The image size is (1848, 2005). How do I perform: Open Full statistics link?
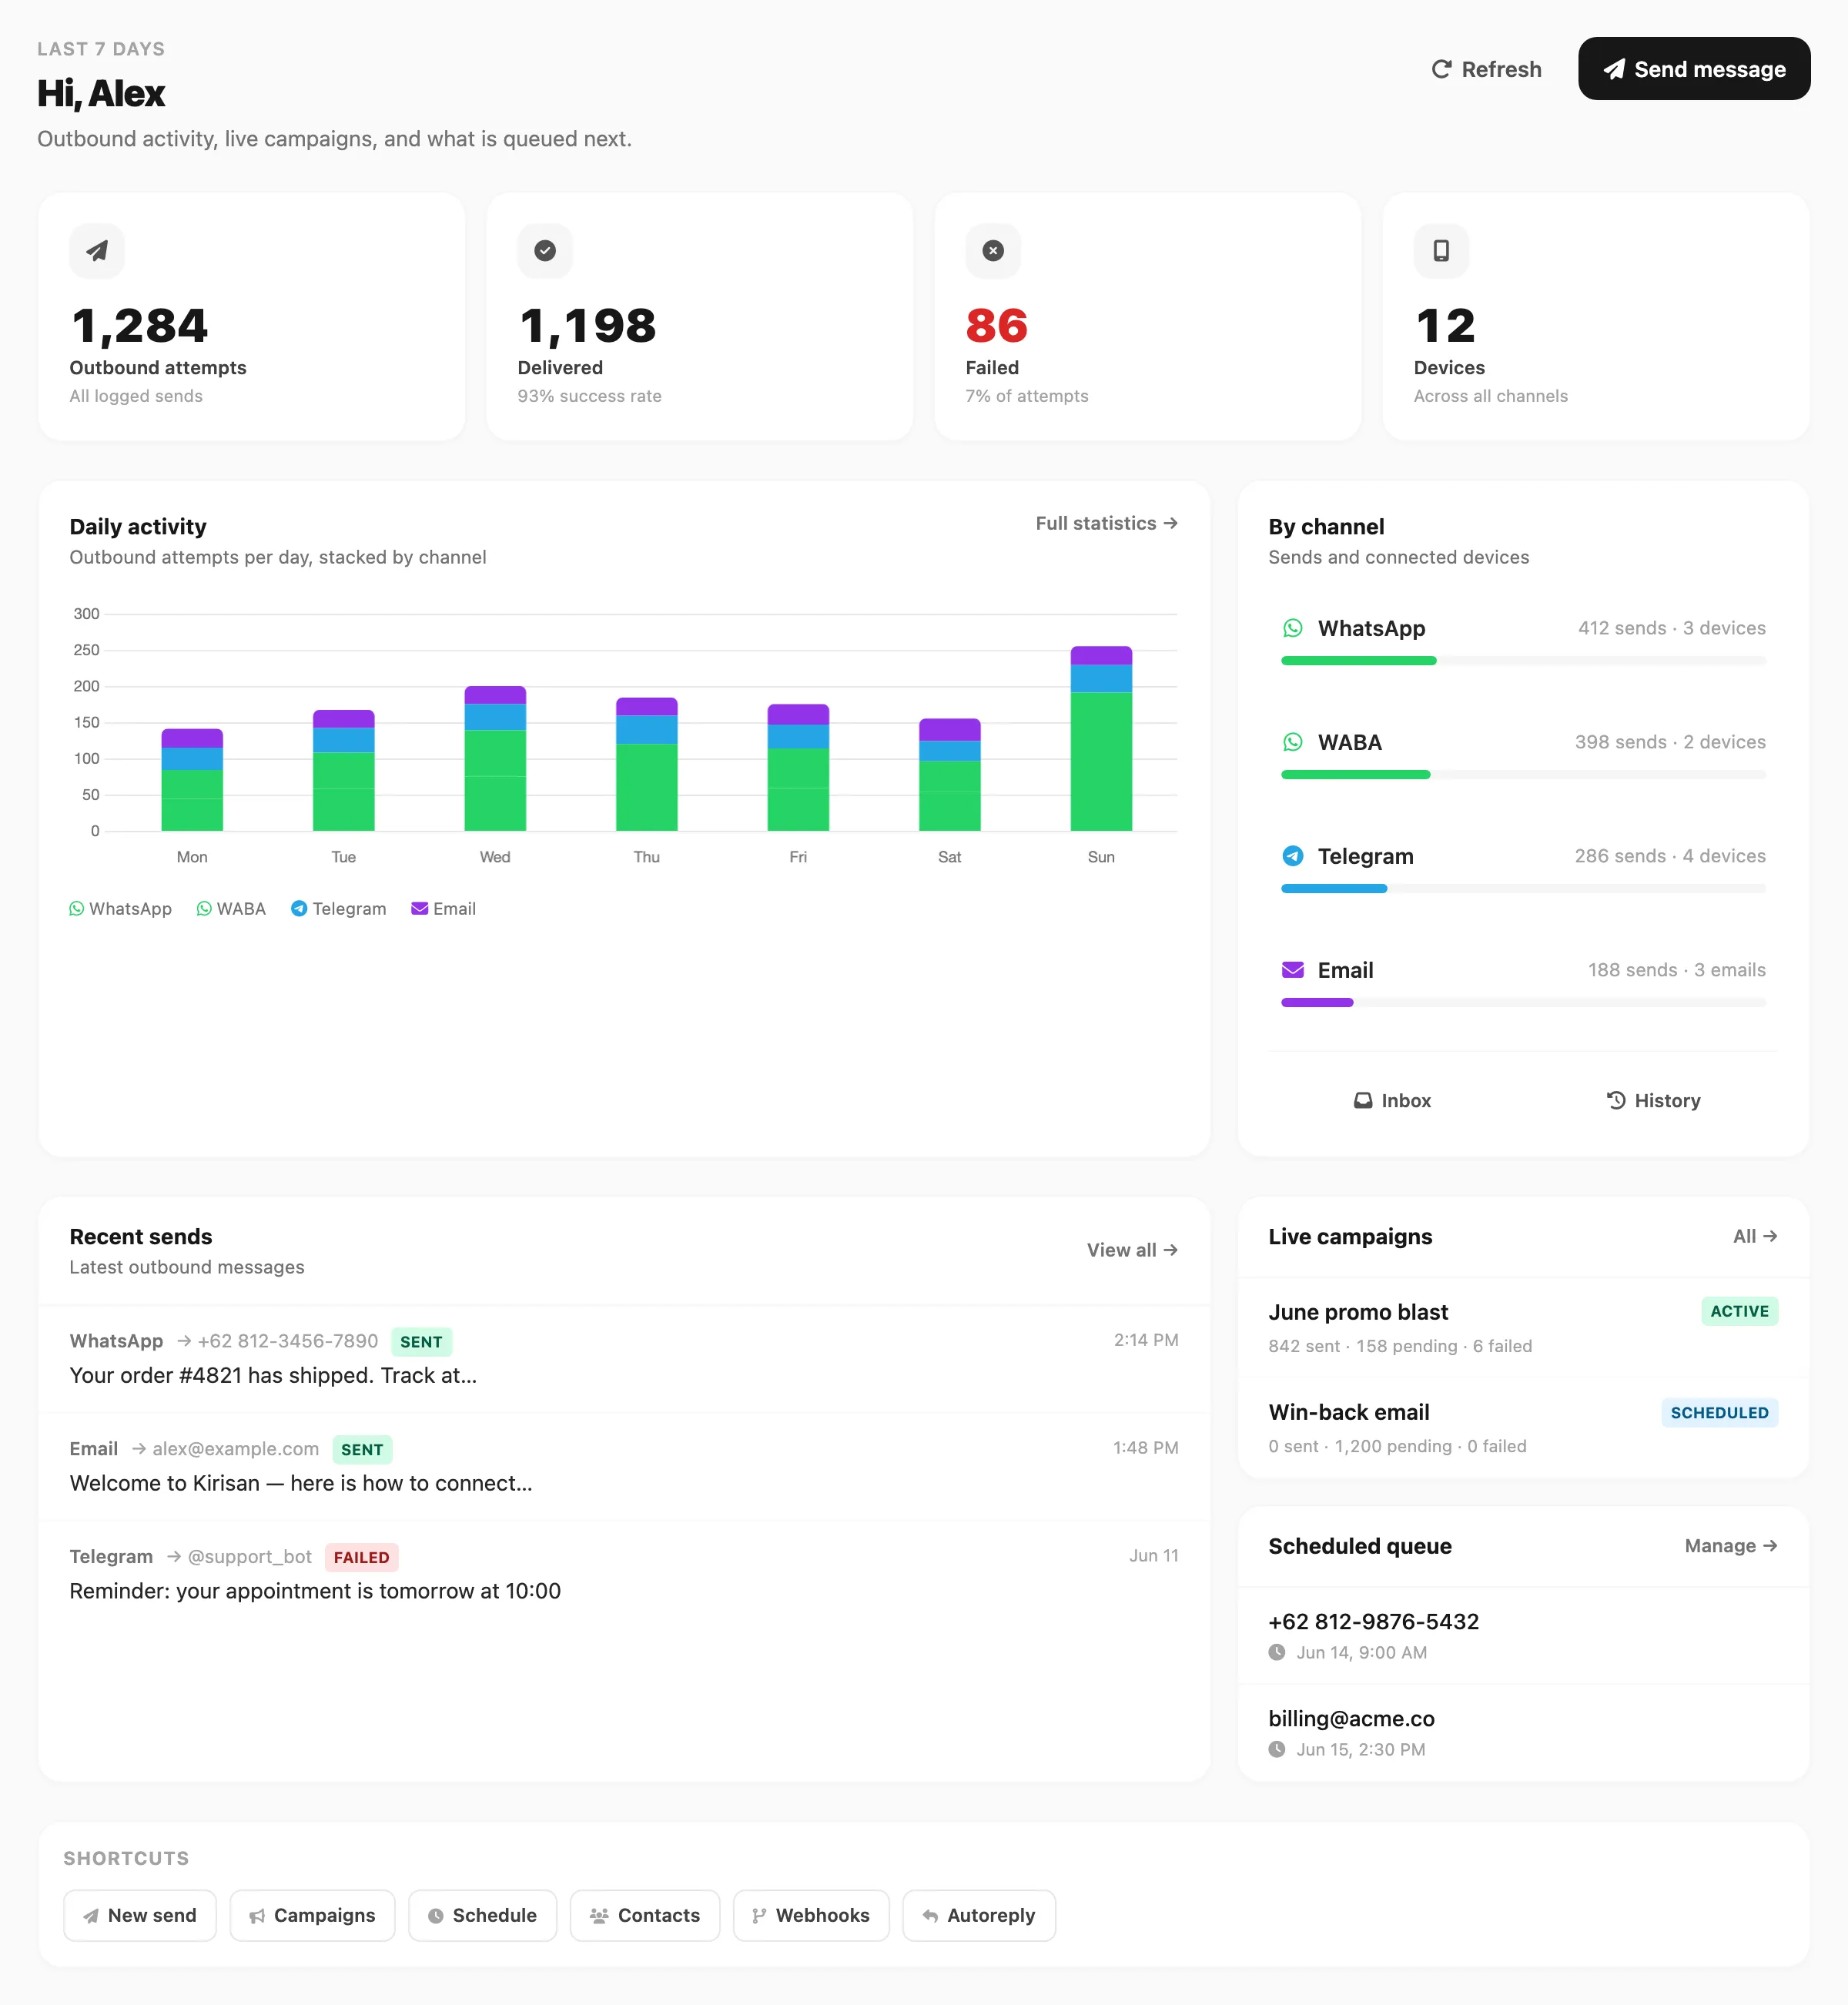(x=1106, y=524)
